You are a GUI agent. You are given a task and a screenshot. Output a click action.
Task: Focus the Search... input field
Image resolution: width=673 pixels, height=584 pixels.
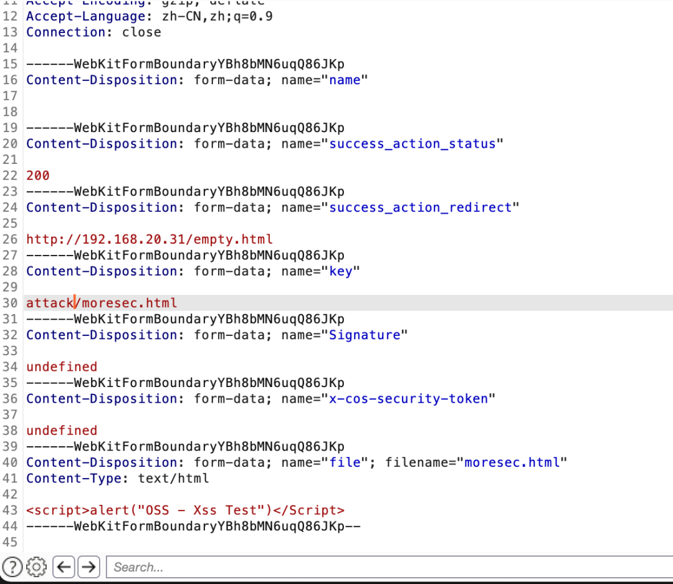[x=389, y=567]
